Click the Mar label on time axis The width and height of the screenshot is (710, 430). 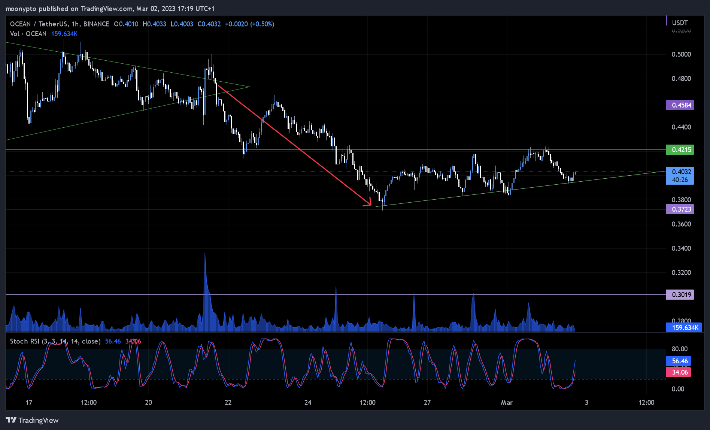[507, 402]
